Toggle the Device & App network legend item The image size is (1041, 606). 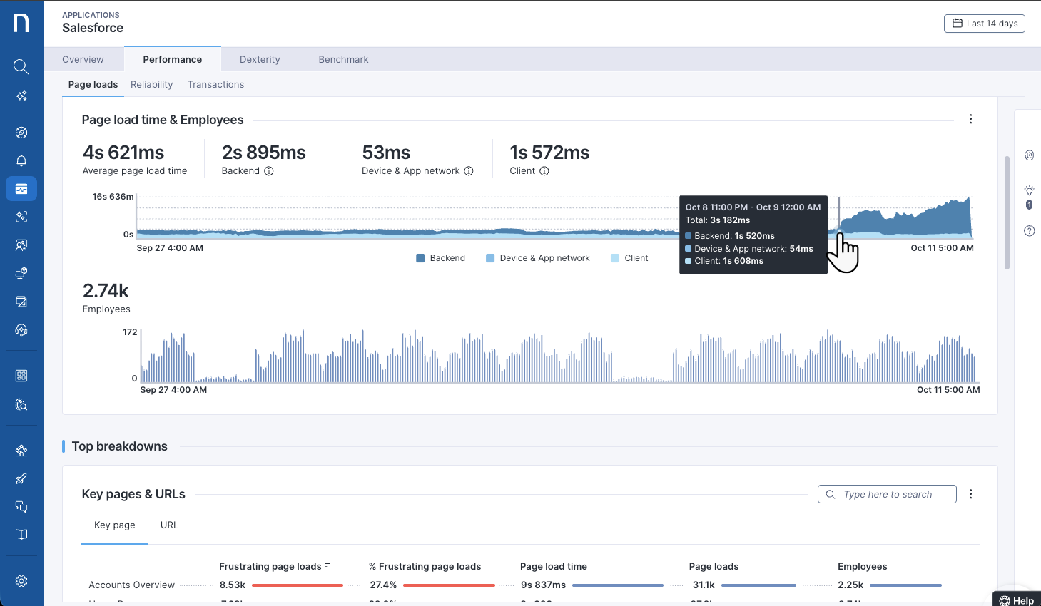pos(538,258)
